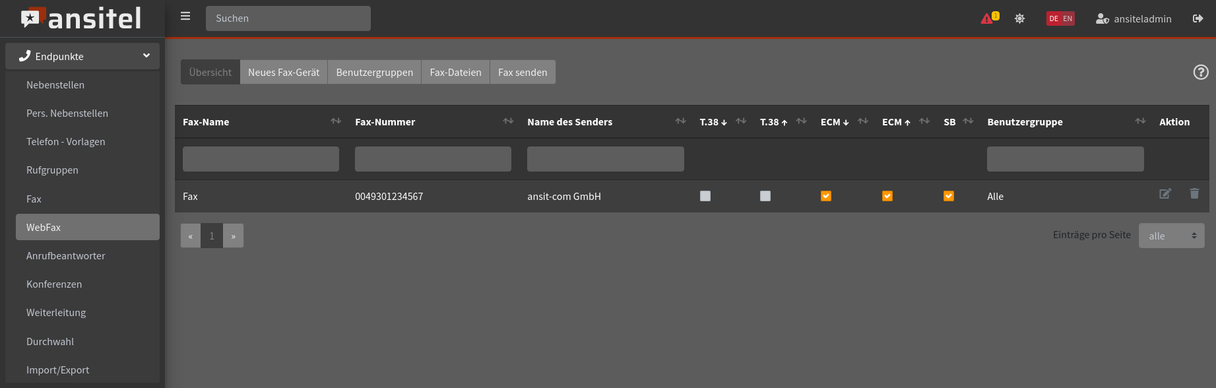Click the hamburger menu icon
This screenshot has height=388, width=1216.
(185, 16)
